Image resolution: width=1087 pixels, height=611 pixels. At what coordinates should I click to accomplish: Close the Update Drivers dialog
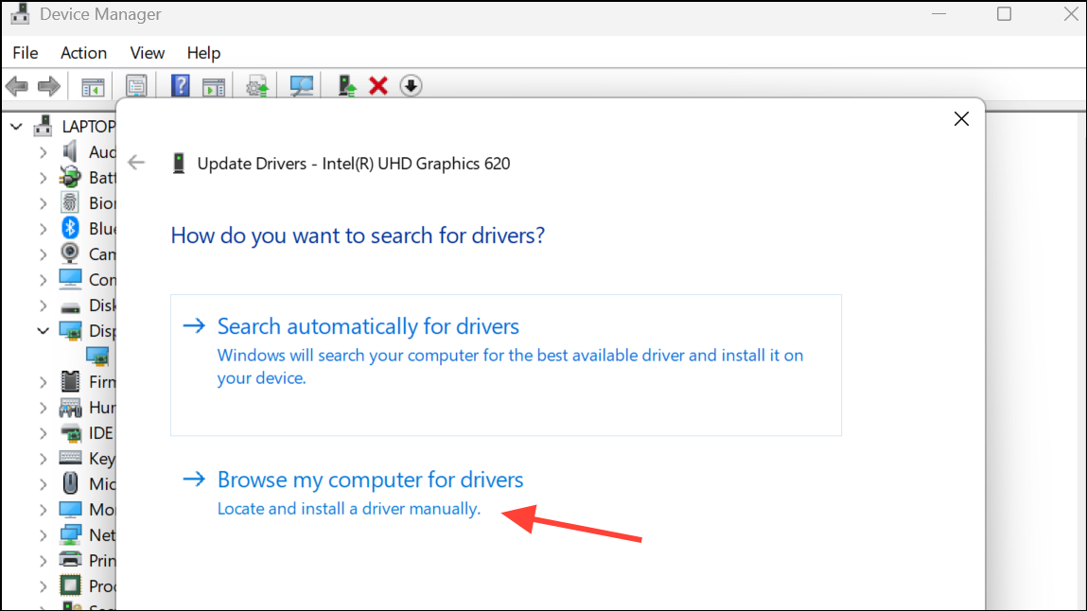click(x=961, y=119)
